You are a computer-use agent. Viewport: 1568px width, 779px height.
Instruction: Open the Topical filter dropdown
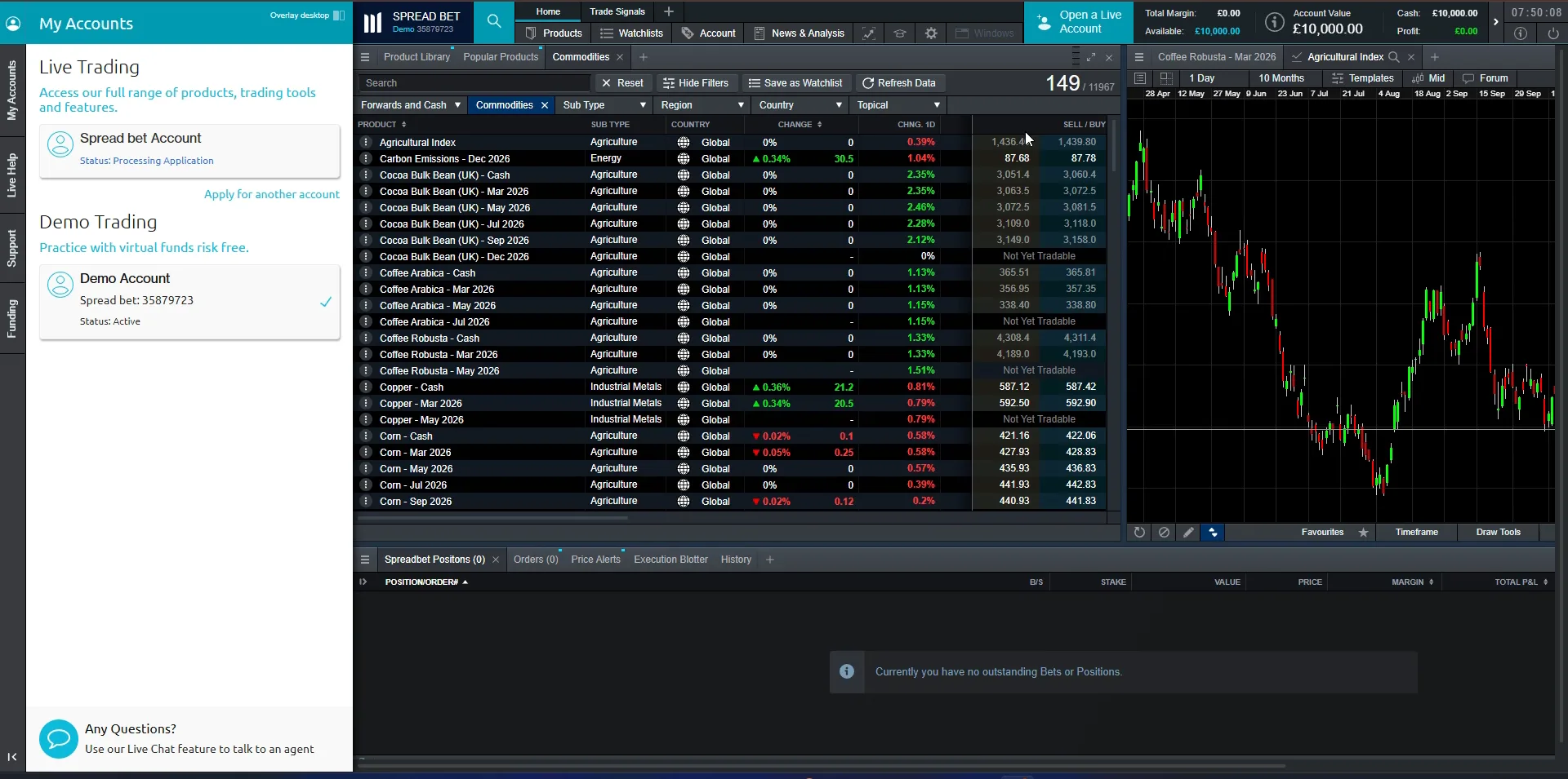898,105
